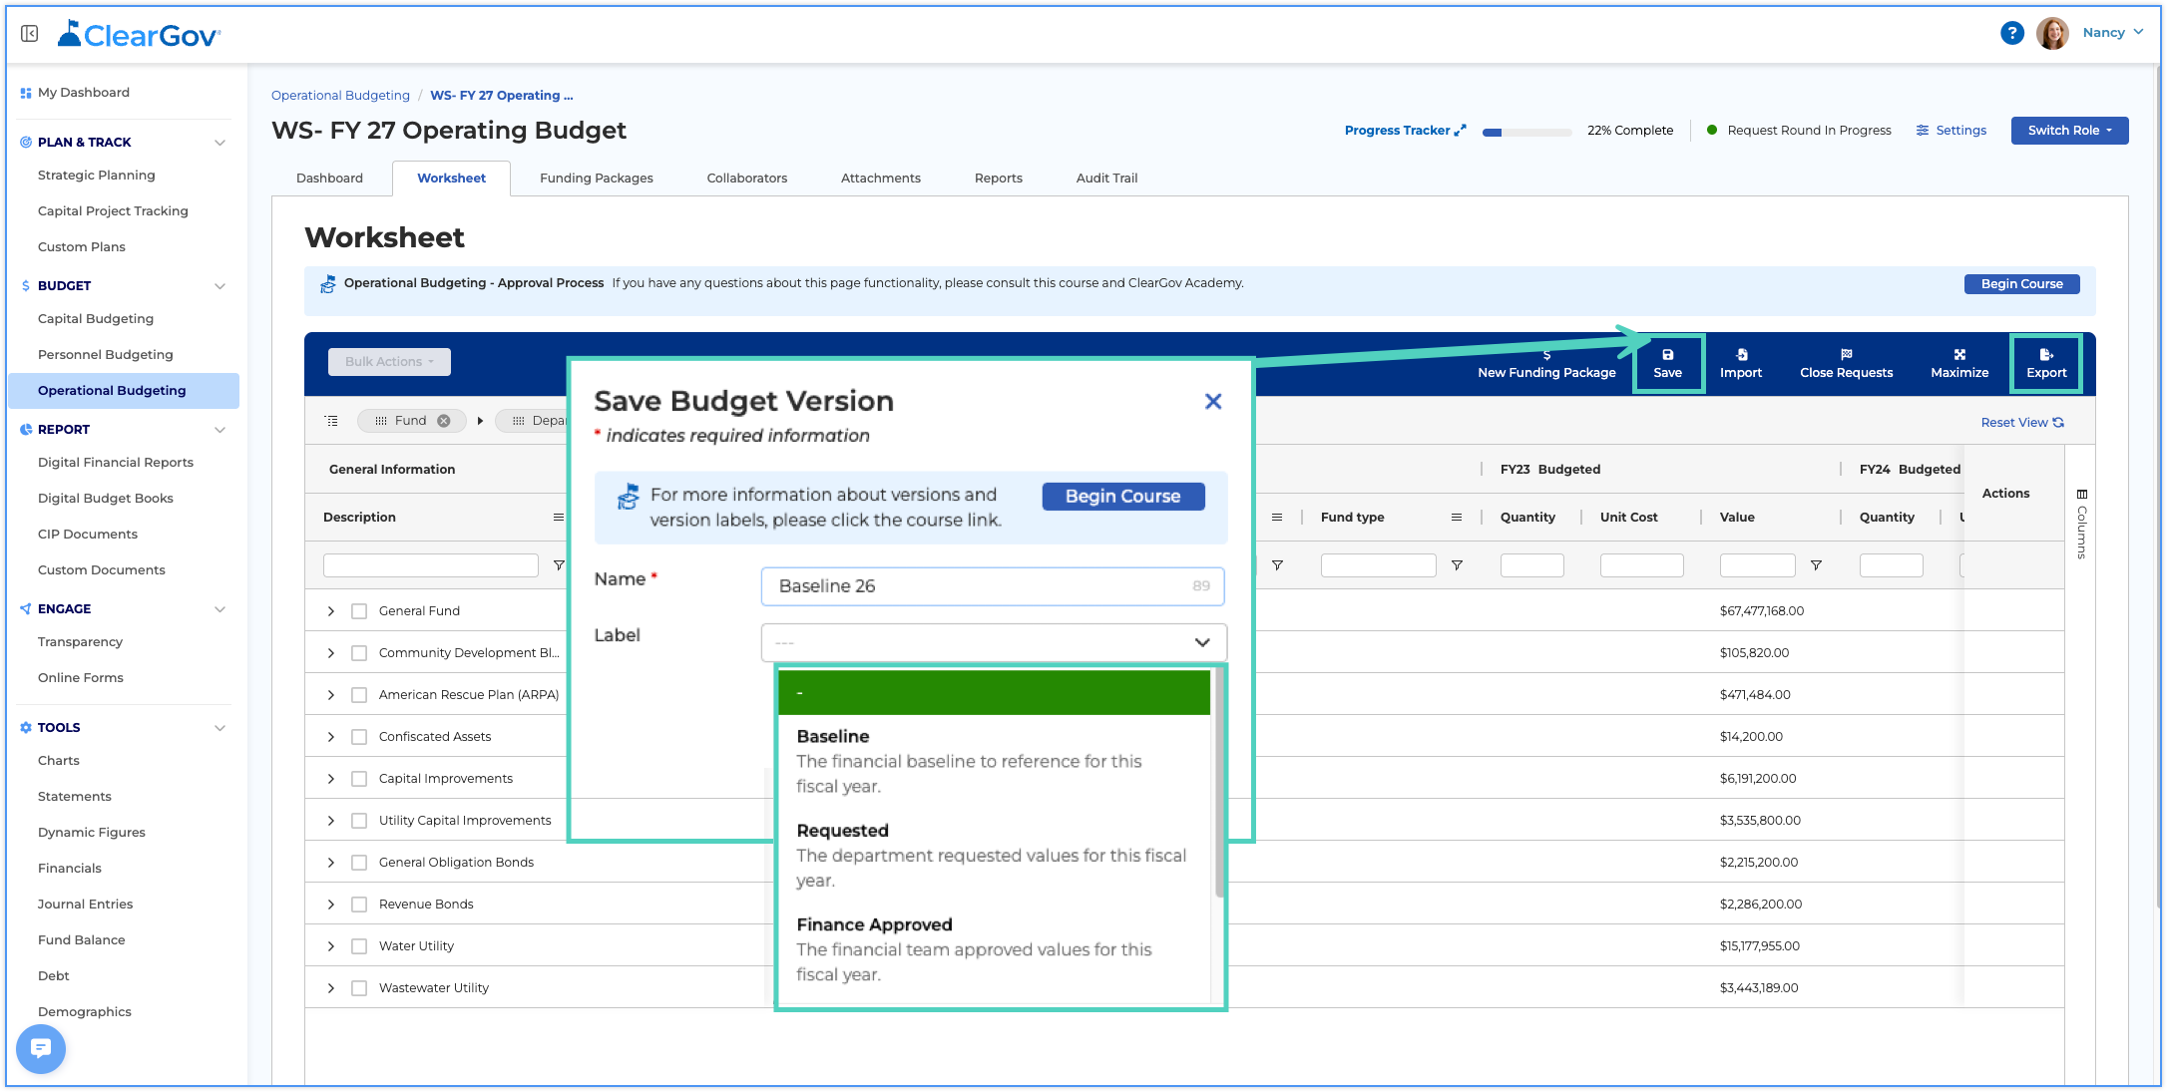The image size is (2167, 1092).
Task: Open the Label dropdown in the dialog
Action: 994,642
